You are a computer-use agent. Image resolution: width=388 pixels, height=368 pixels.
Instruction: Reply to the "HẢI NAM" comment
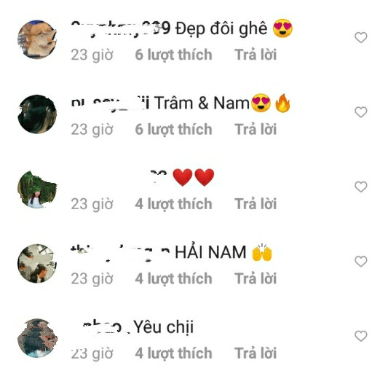[x=256, y=278]
